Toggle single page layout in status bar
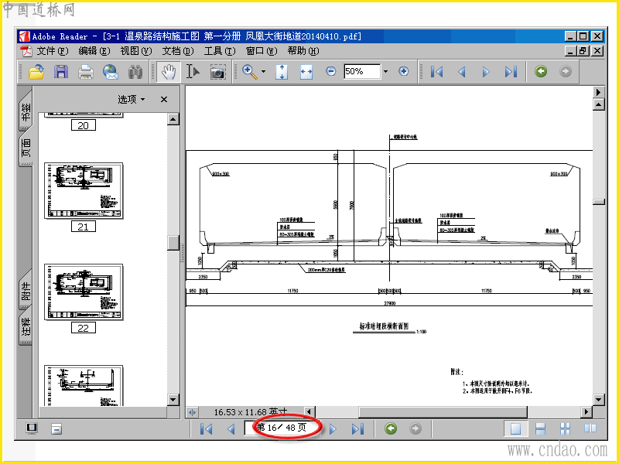Screen dimensions: 619x464 515,428
